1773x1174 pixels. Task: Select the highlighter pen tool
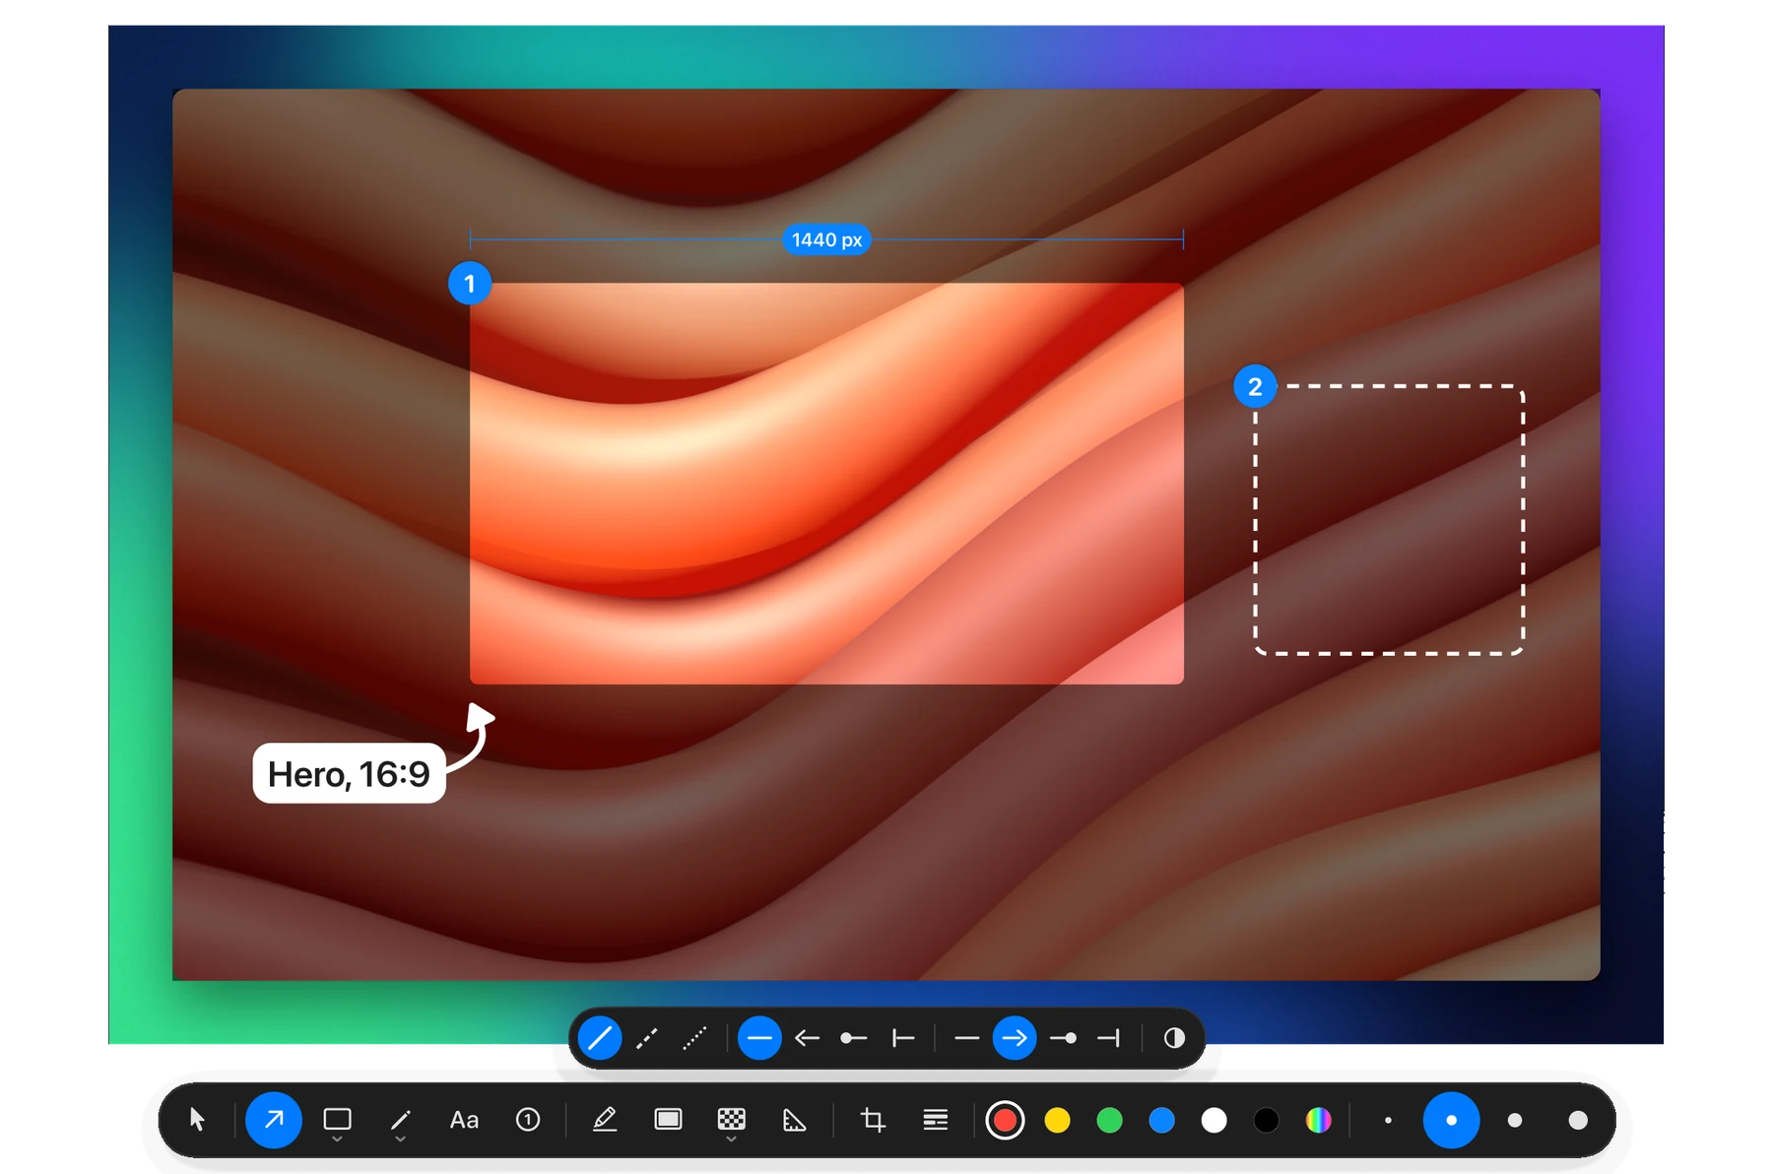[x=605, y=1120]
